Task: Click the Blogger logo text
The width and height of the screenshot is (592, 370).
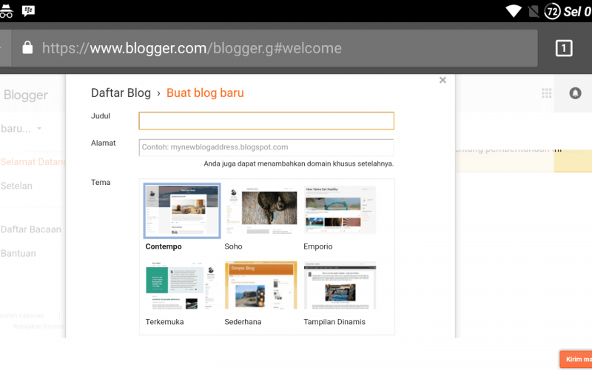Action: [x=26, y=95]
